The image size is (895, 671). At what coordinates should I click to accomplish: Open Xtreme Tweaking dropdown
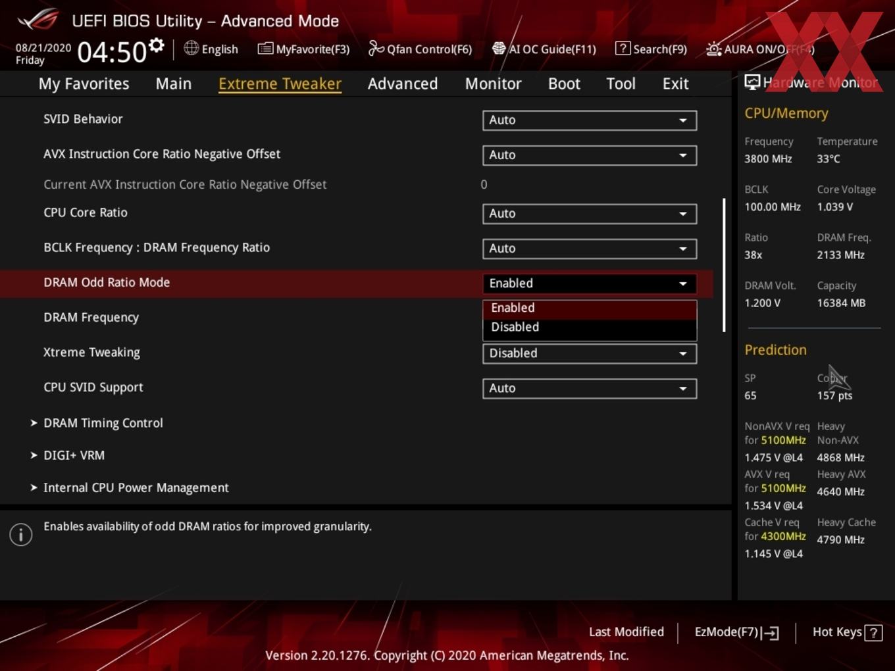(590, 353)
